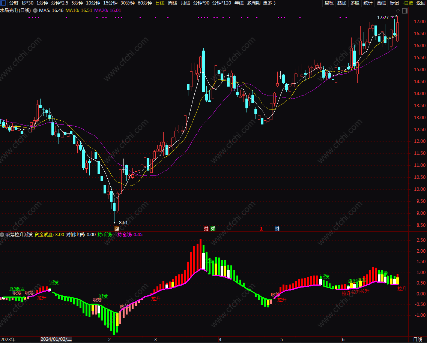Screen dimensions: 427x343
Task: Activate the 画线 drawing tools
Action: coord(381,3)
